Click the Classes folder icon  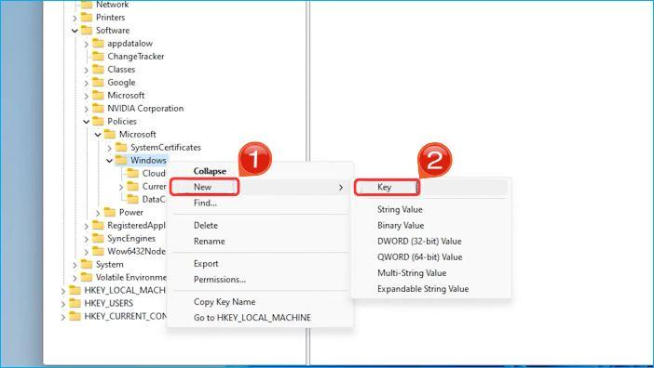click(98, 69)
